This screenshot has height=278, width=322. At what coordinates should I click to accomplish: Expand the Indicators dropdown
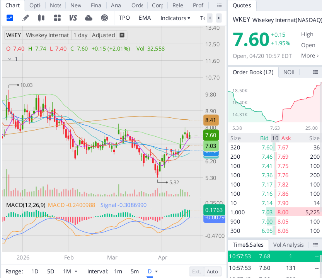point(175,18)
